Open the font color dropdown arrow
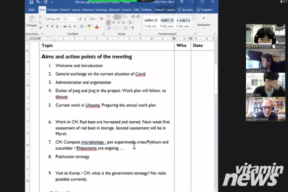 [101, 27]
